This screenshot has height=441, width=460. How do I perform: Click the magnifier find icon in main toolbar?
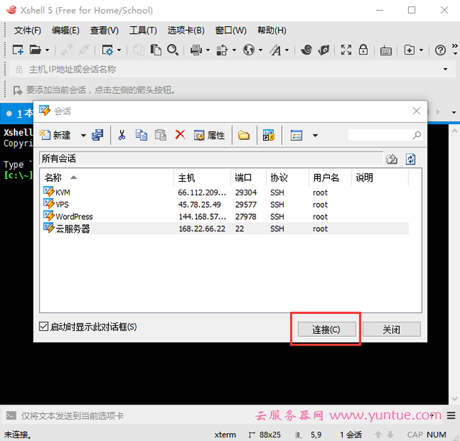172,50
